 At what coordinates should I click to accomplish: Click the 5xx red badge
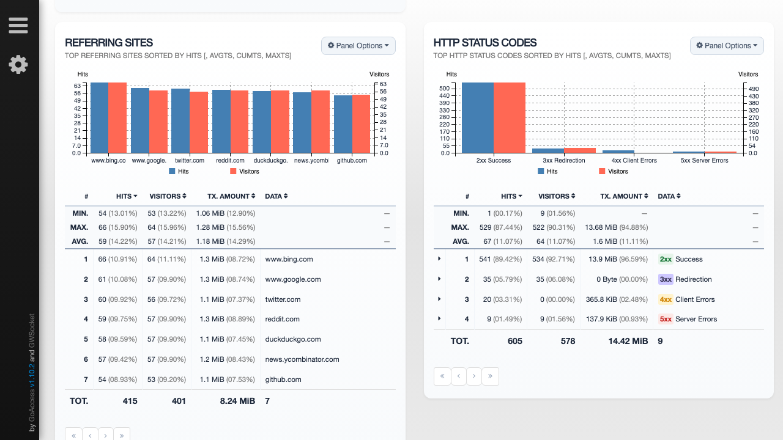pos(665,319)
